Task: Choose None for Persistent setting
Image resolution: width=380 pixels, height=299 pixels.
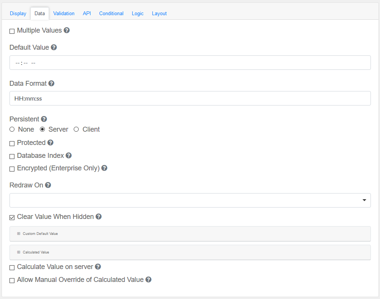Action: pyautogui.click(x=12, y=129)
